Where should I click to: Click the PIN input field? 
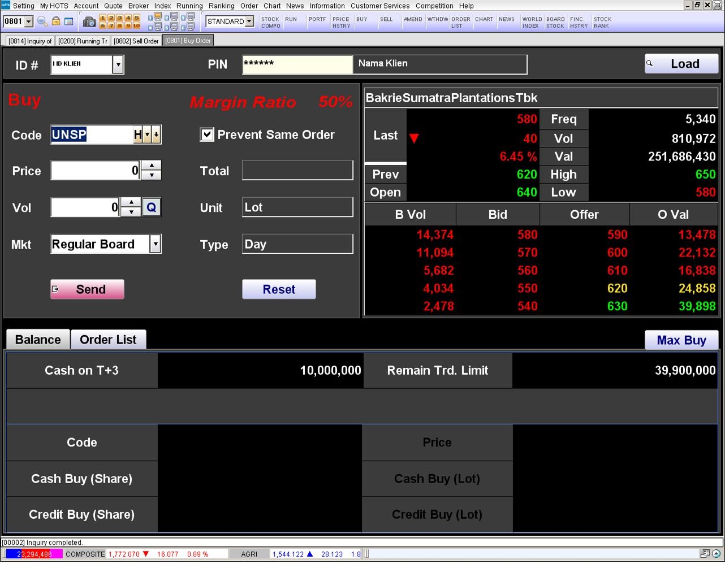[297, 64]
